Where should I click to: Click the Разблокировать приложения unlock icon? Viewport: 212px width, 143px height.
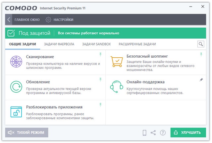[x=16, y=112]
